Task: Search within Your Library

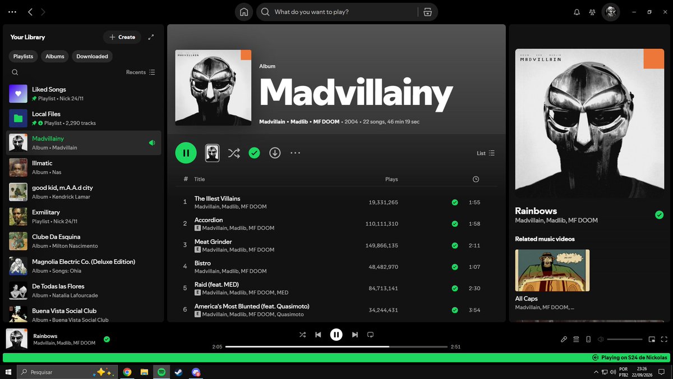Action: click(15, 72)
